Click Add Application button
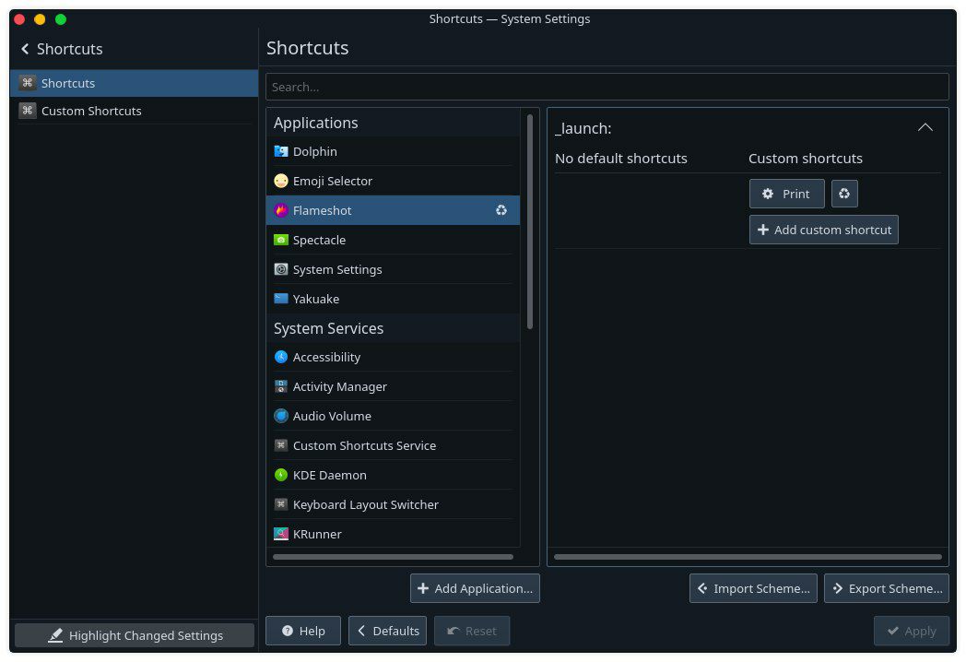The width and height of the screenshot is (966, 662). point(475,588)
